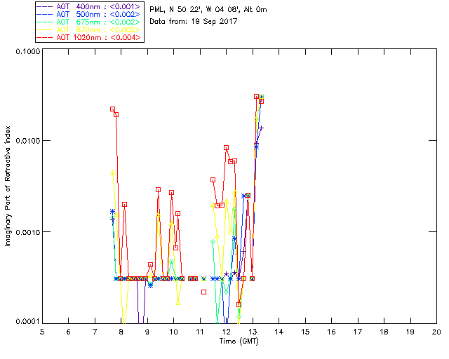Click the x-axis tick label 8
The width and height of the screenshot is (449, 359).
(121, 332)
